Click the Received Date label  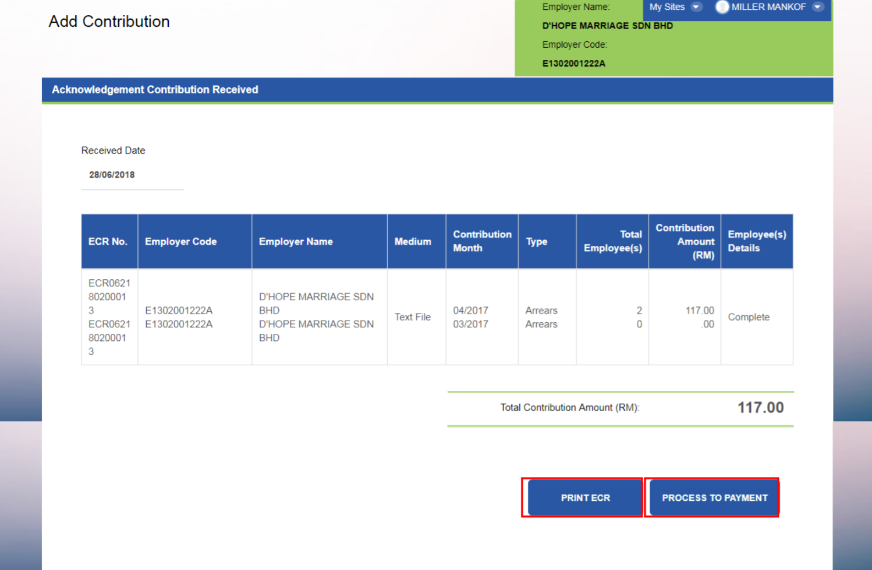[x=113, y=151]
